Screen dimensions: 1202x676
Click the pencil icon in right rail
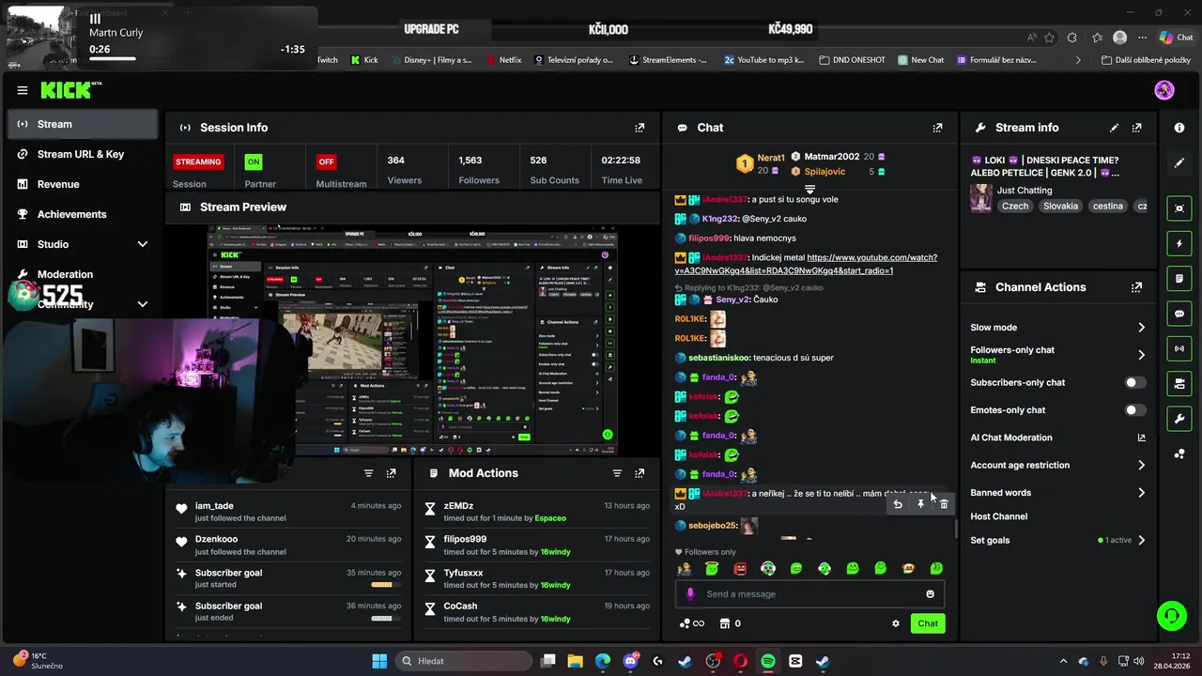click(x=1179, y=162)
